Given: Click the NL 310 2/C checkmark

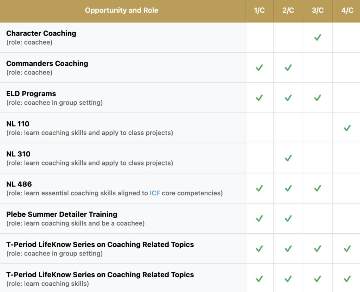Looking at the screenshot, I should click(288, 158).
